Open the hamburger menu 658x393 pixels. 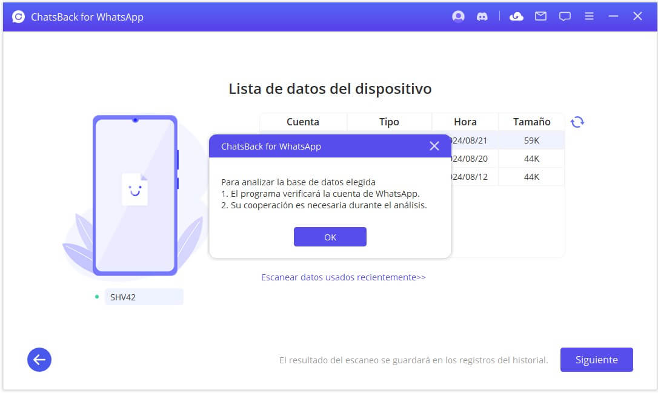(x=588, y=16)
